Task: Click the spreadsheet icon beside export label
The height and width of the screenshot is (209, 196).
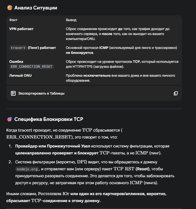Action: tap(13, 93)
